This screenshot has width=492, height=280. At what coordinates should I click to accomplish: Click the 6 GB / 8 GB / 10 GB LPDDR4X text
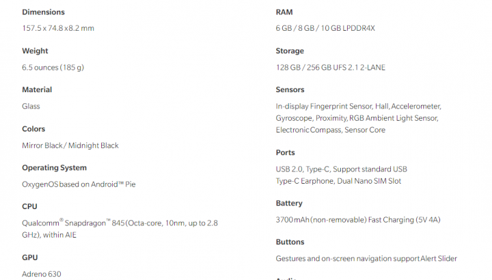click(x=325, y=28)
